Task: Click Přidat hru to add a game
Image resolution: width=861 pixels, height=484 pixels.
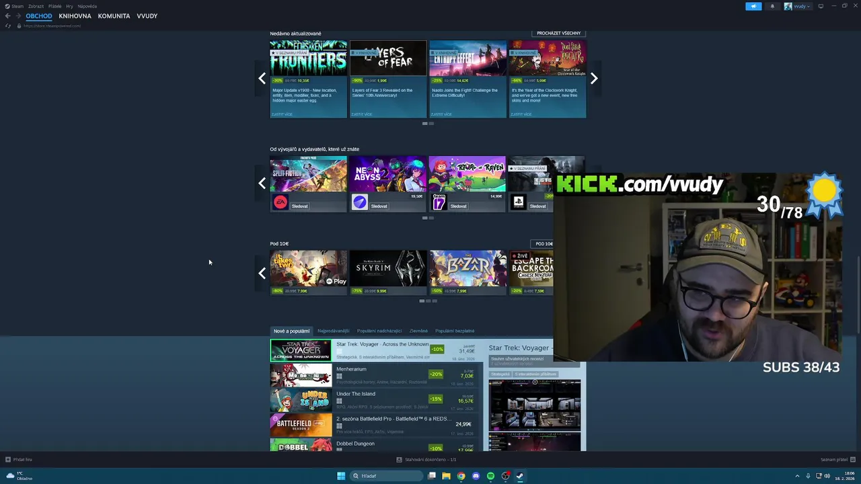Action: click(x=19, y=460)
